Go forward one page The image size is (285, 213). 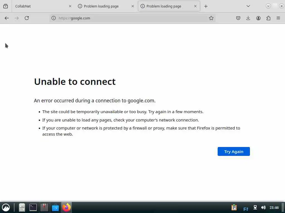pos(16,18)
